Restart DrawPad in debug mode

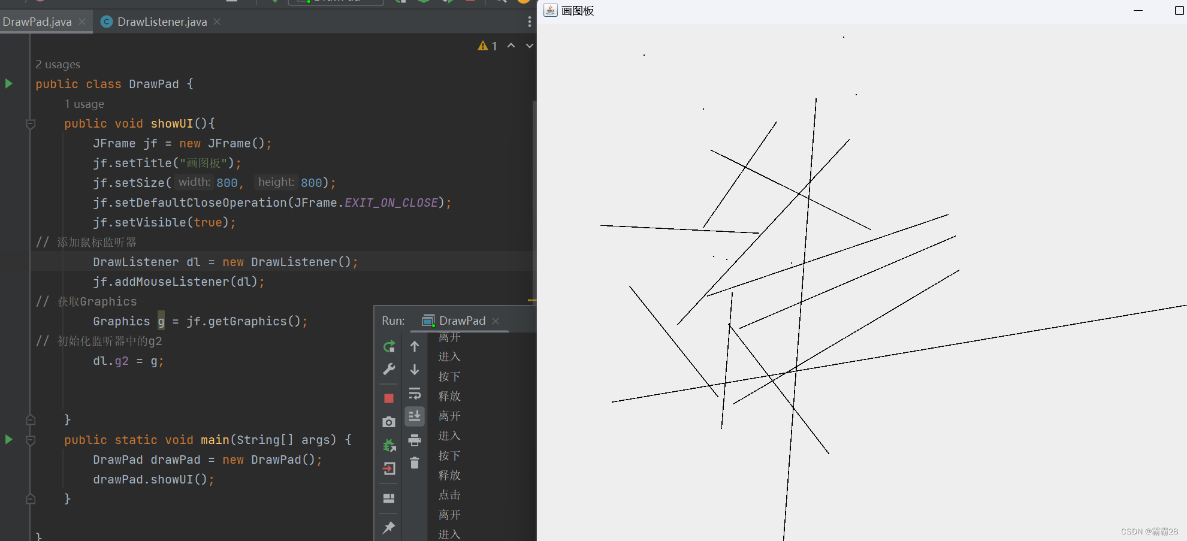tap(389, 445)
